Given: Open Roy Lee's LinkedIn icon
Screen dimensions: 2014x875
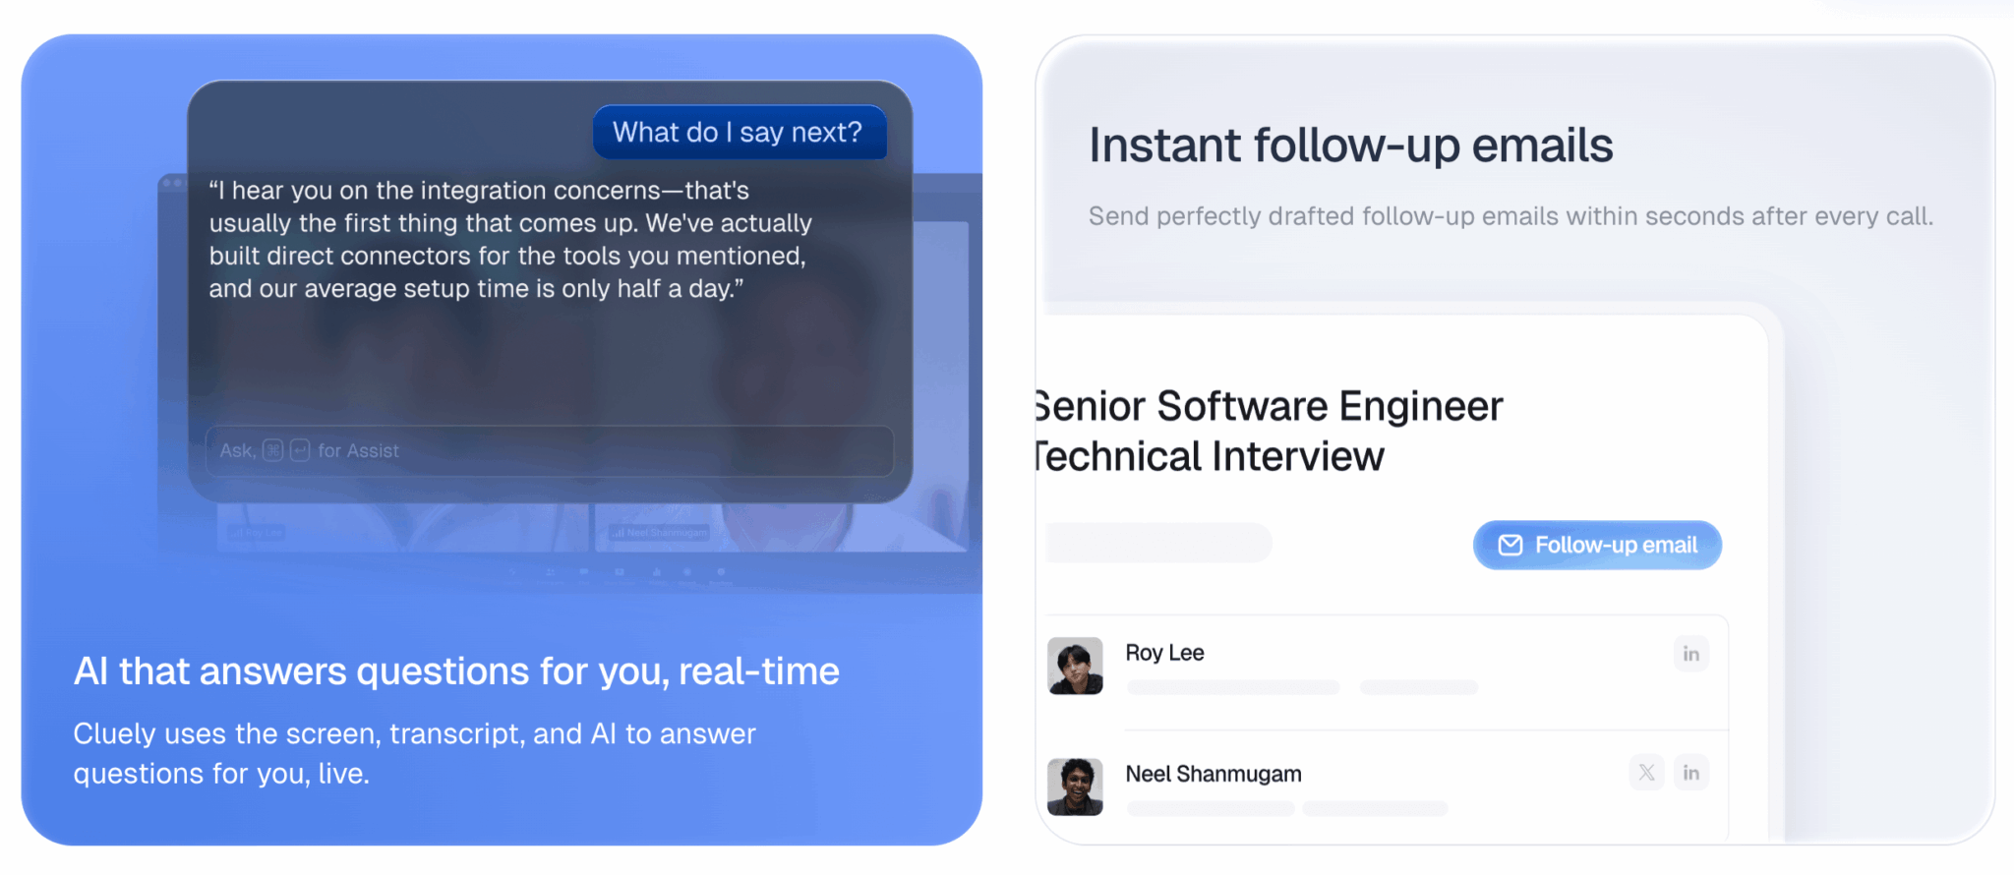Looking at the screenshot, I should tap(1690, 654).
